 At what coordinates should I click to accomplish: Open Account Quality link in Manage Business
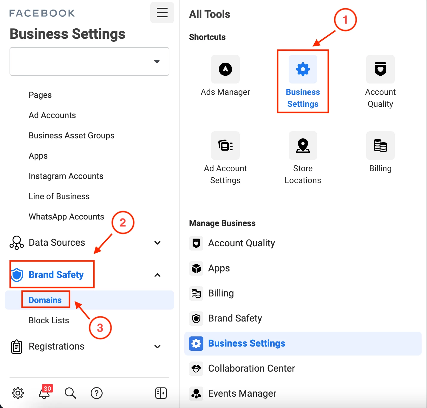[242, 243]
